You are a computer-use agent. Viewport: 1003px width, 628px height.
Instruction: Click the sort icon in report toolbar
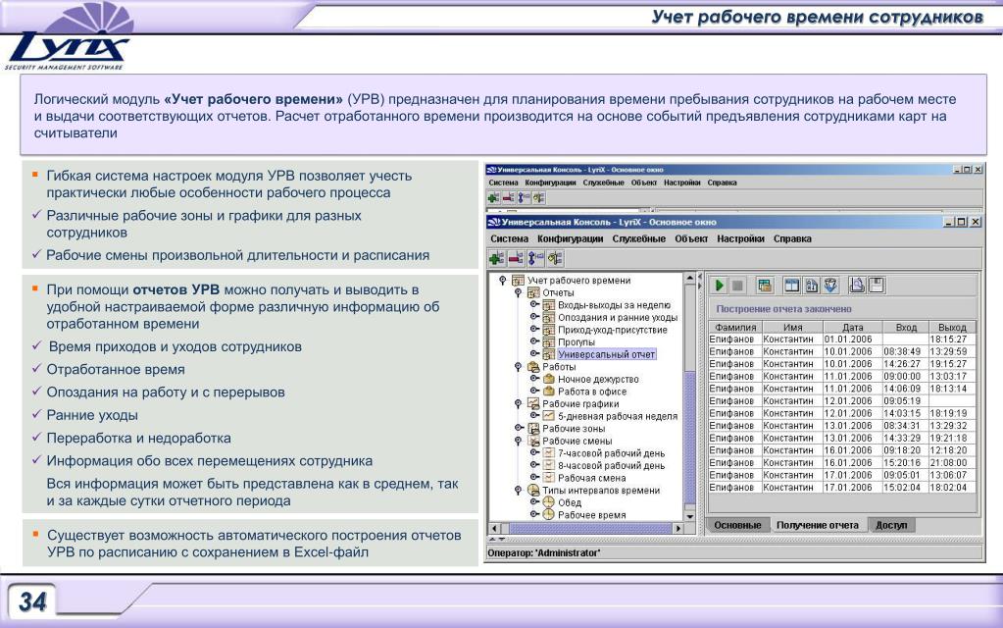(x=811, y=286)
